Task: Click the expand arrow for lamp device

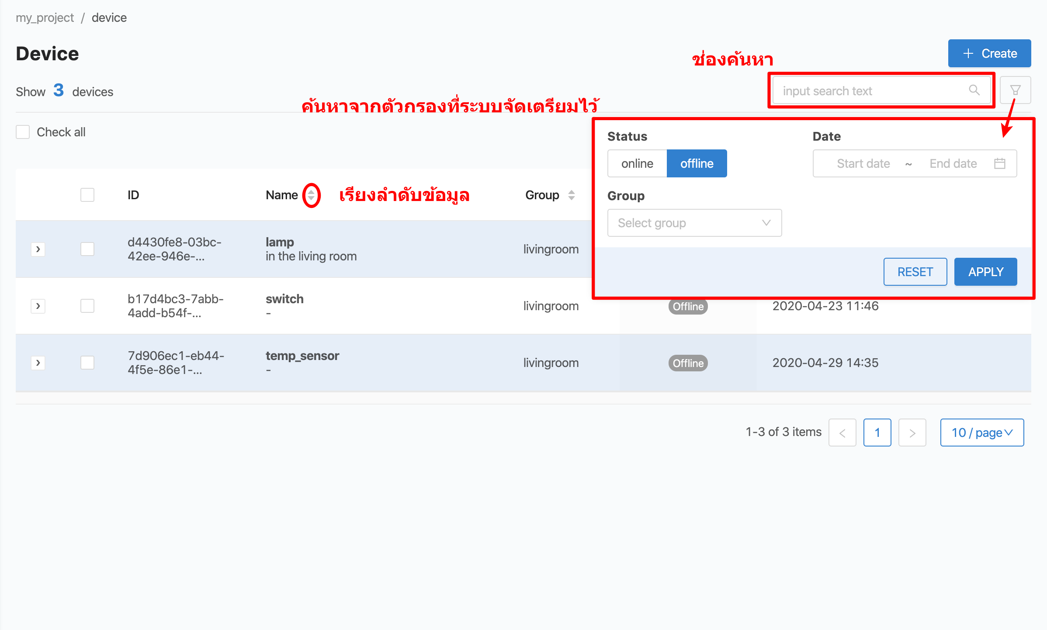Action: [38, 249]
